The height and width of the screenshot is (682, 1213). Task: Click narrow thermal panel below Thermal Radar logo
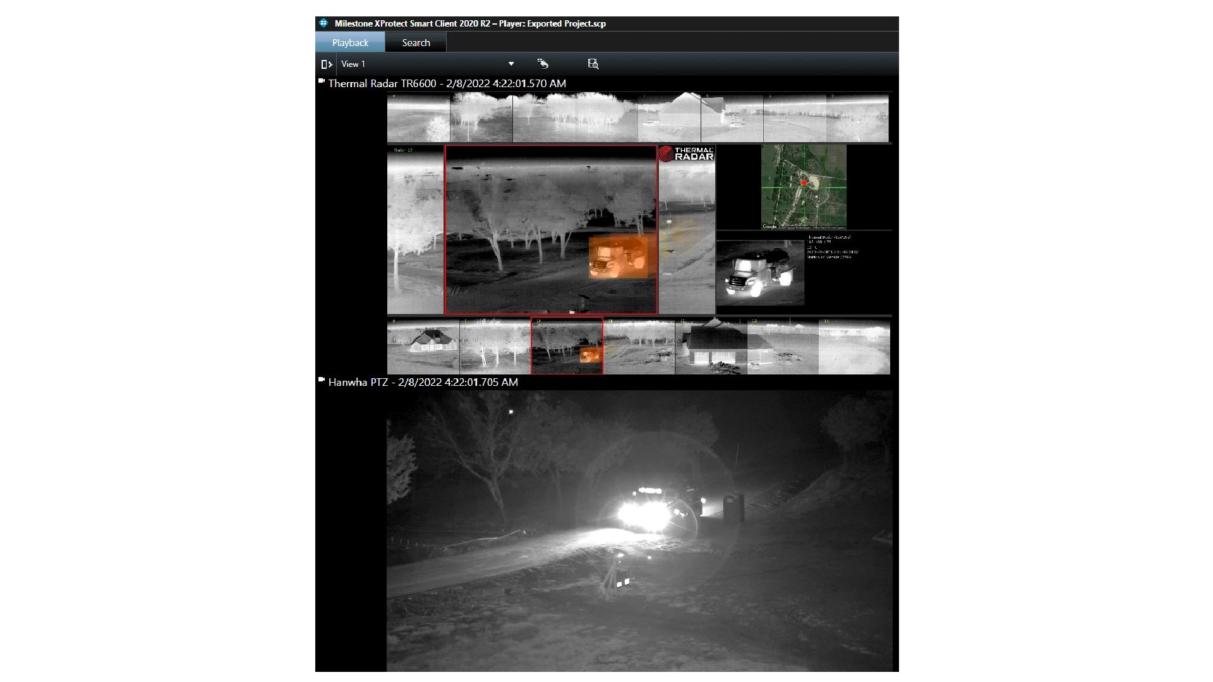(x=687, y=239)
